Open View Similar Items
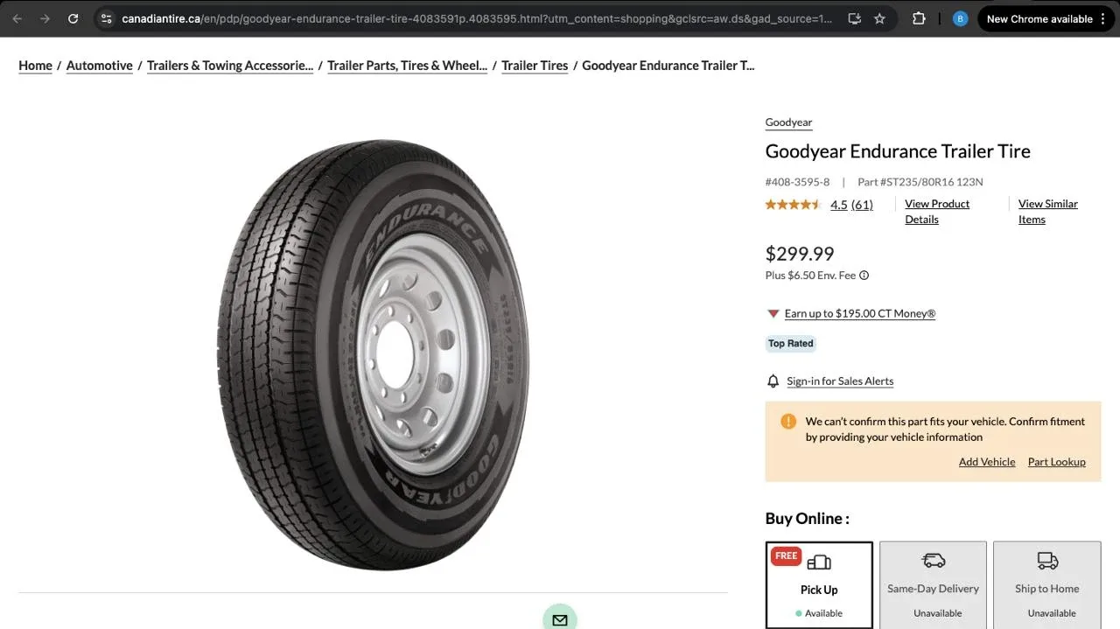Viewport: 1120px width, 629px height. point(1047,211)
